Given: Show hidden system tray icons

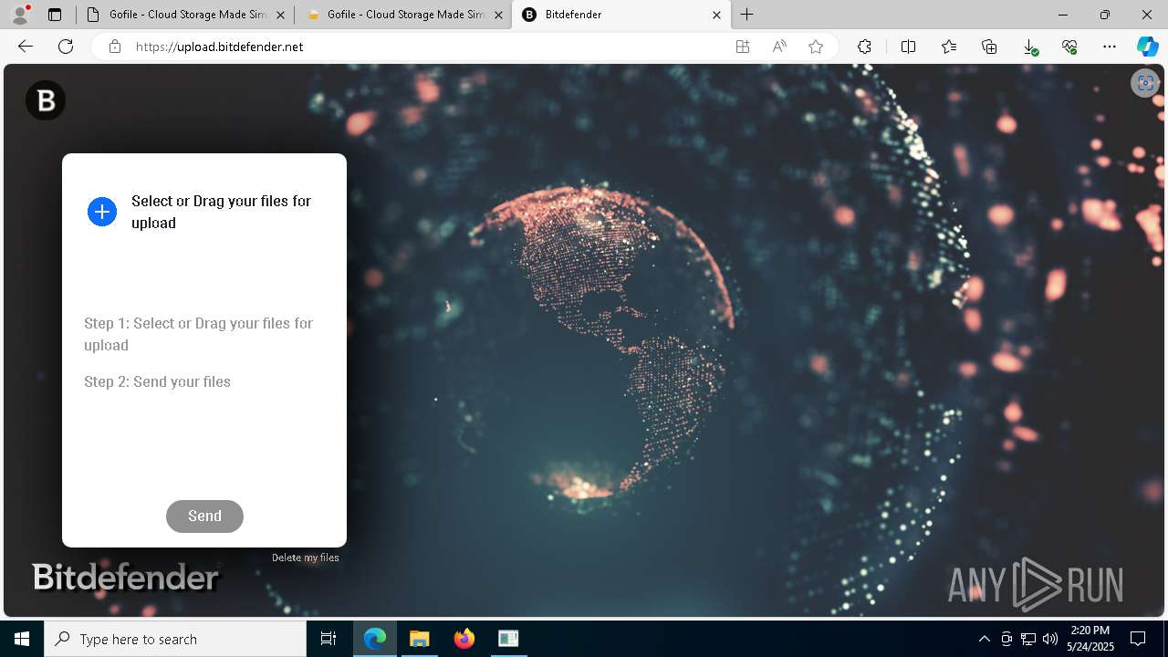Looking at the screenshot, I should tap(984, 639).
